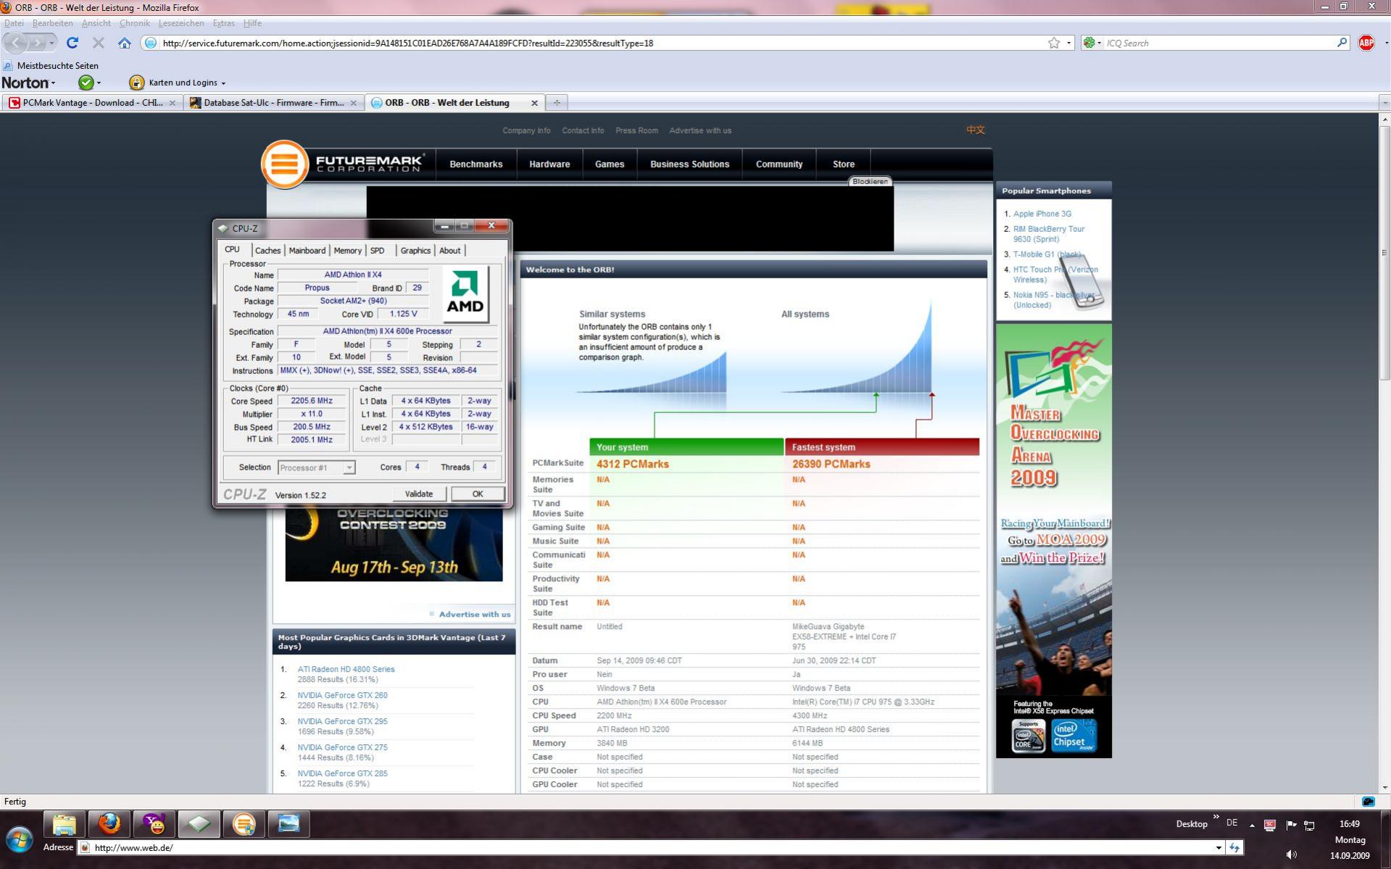The image size is (1391, 869).
Task: Click the ICQ search magnifier icon
Action: [x=1342, y=43]
